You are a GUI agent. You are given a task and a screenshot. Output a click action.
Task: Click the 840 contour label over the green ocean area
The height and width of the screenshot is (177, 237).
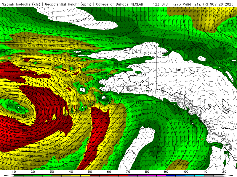[x=134, y=117]
